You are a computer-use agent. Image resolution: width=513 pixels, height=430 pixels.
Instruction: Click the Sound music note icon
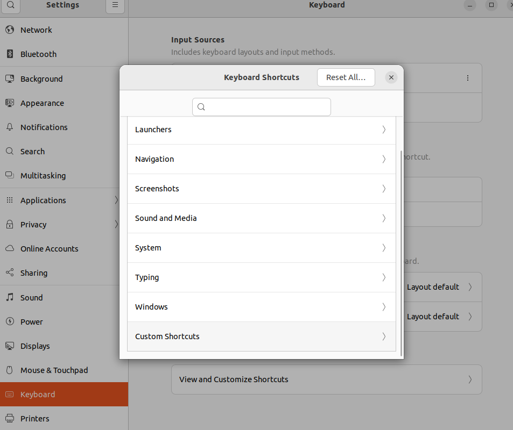pyautogui.click(x=10, y=297)
